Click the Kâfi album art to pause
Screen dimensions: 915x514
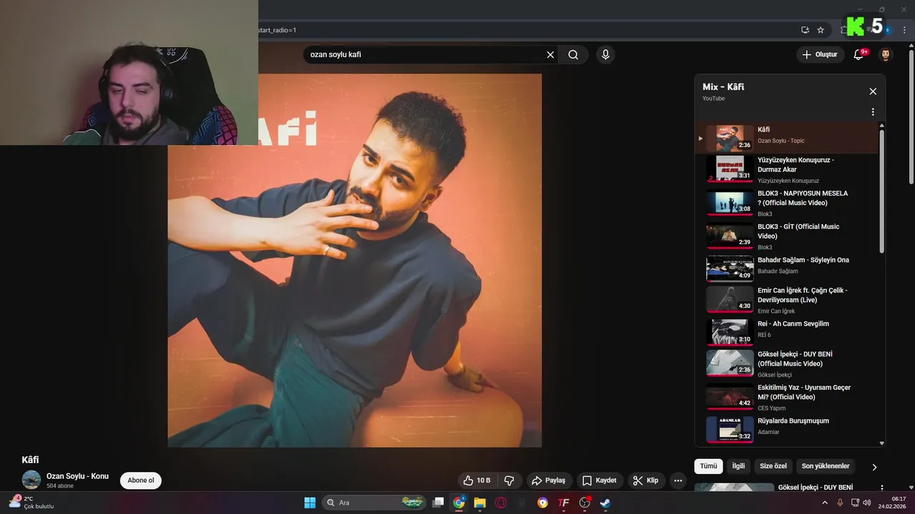(355, 261)
